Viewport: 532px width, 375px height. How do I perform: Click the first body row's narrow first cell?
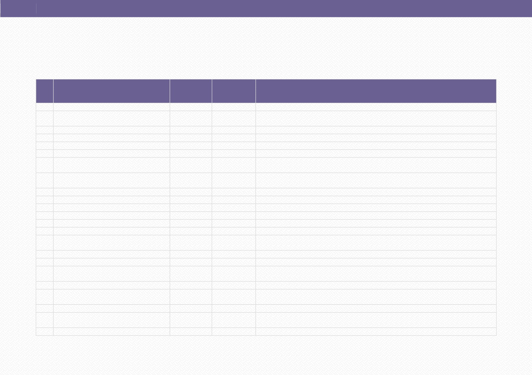[x=45, y=107]
